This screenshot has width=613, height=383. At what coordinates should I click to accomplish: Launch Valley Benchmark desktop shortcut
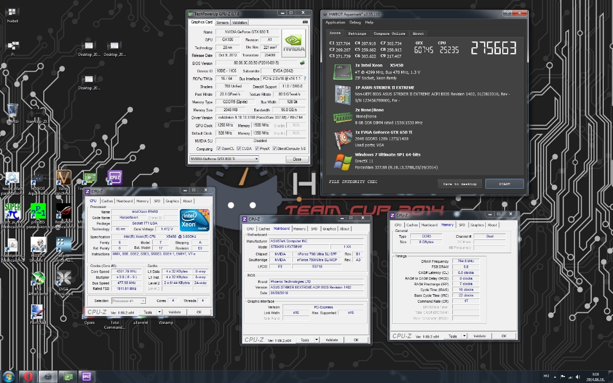[x=63, y=182]
